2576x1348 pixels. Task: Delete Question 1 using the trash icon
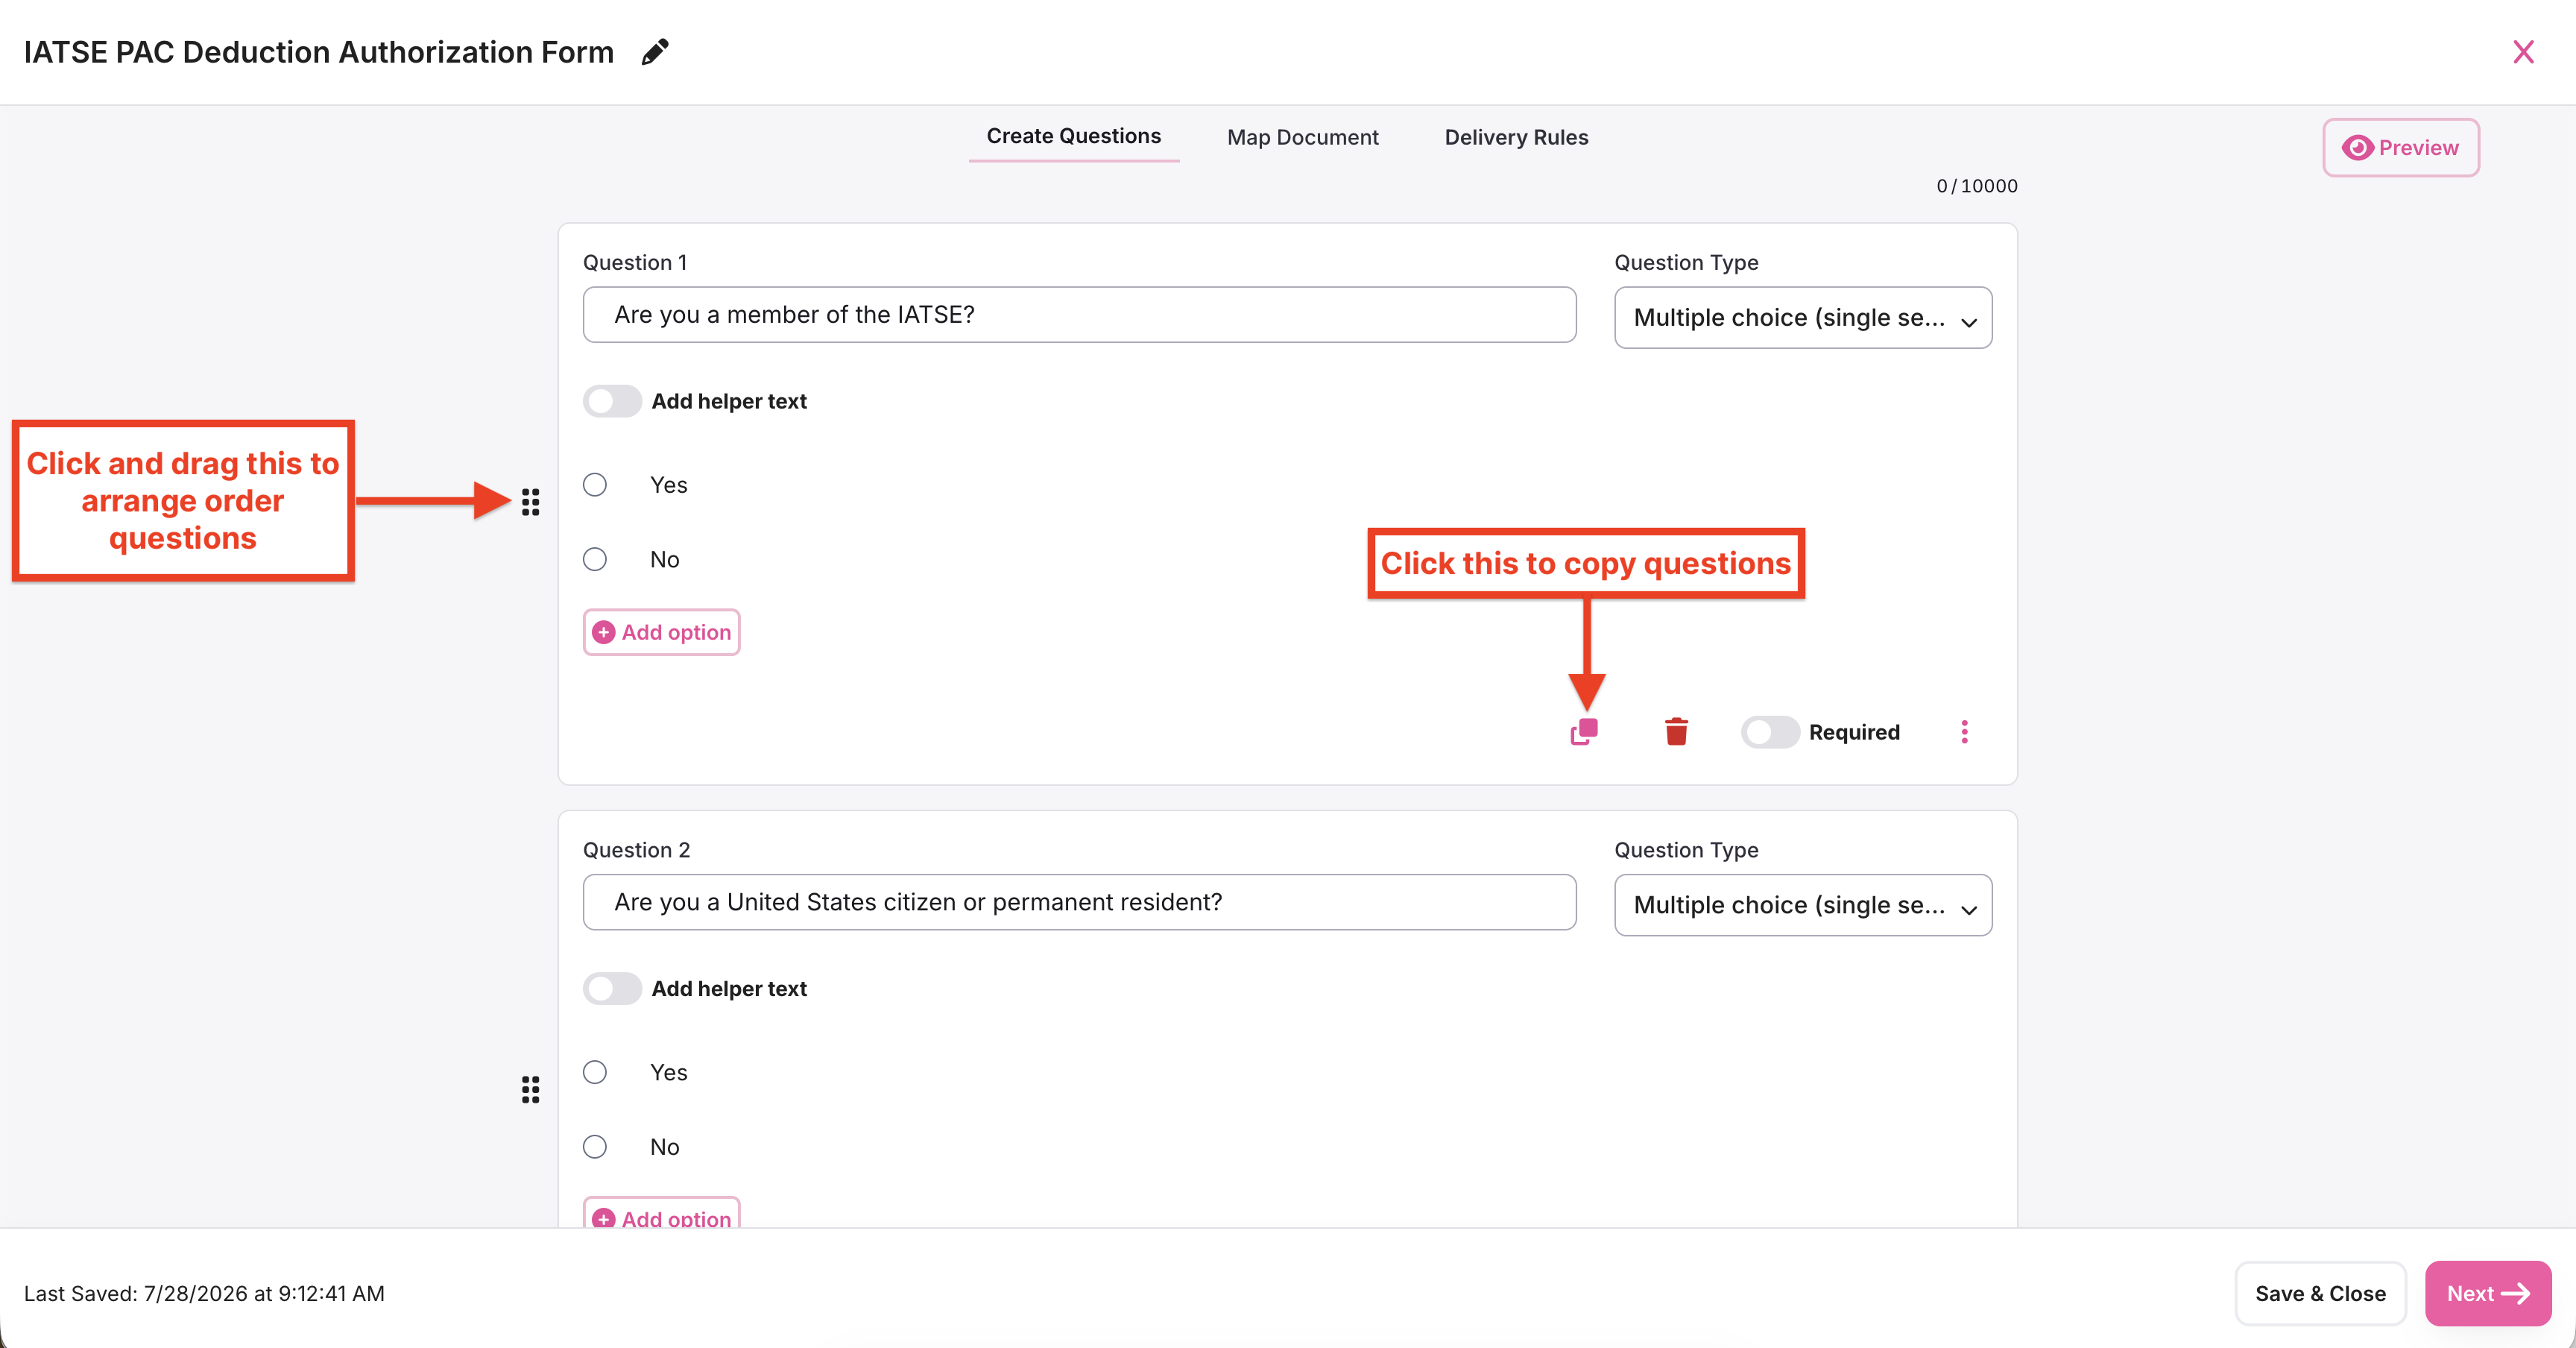point(1676,732)
